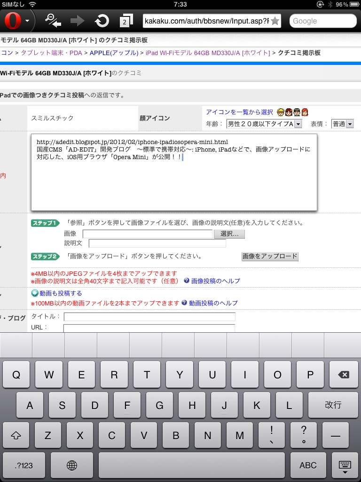The width and height of the screenshot is (361, 482).
Task: Open APPLE(アップル) breadcrumb link
Action: click(114, 53)
